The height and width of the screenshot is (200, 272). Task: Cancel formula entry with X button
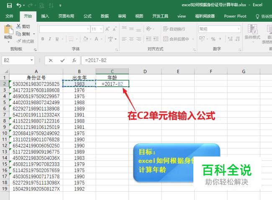(x=51, y=60)
